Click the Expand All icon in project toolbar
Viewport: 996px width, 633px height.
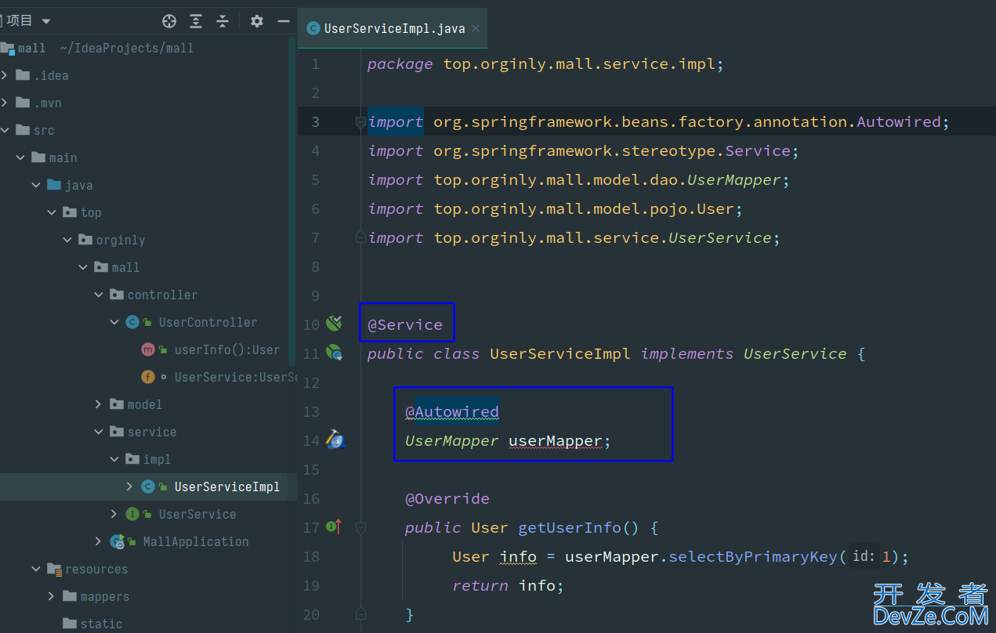[196, 21]
